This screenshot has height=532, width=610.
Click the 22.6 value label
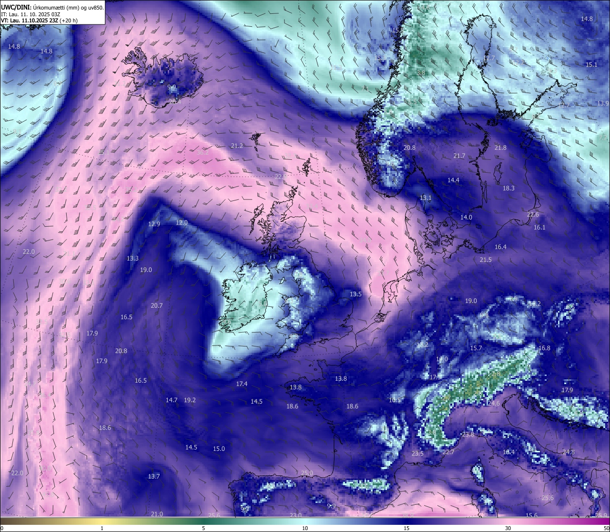click(533, 215)
